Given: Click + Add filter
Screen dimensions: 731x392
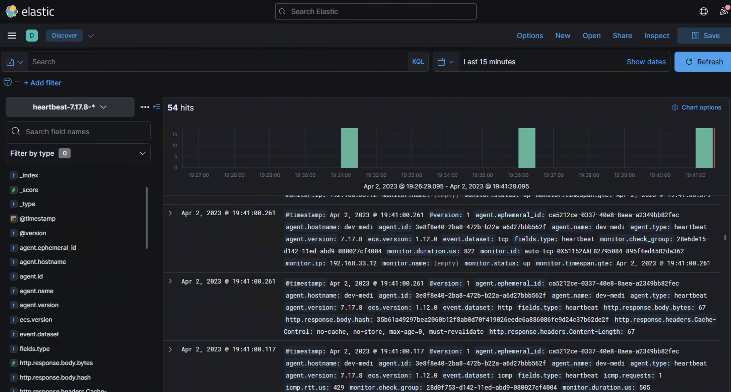Looking at the screenshot, I should pyautogui.click(x=43, y=83).
